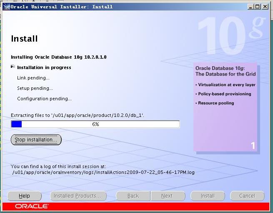Click the 'Policy-based provisioning' bullet
The width and height of the screenshot is (273, 213).
223,94
